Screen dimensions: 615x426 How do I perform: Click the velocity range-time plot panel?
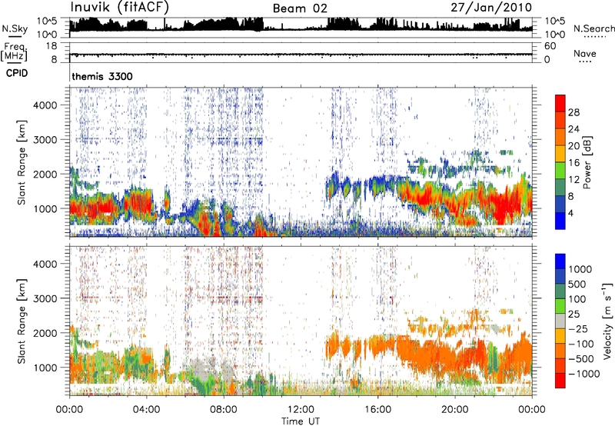pos(301,321)
